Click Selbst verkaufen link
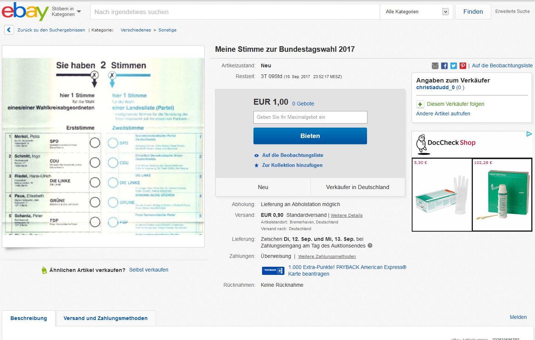Viewport: 535px width, 340px height. click(149, 270)
